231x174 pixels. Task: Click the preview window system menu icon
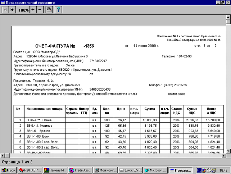(3, 3)
